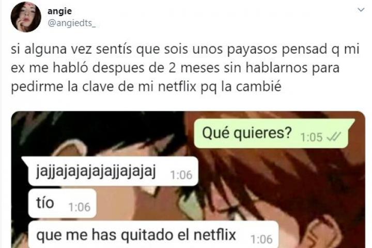Select 'que me has quitado el netflix' message
The width and height of the screenshot is (372, 248).
pyautogui.click(x=153, y=235)
